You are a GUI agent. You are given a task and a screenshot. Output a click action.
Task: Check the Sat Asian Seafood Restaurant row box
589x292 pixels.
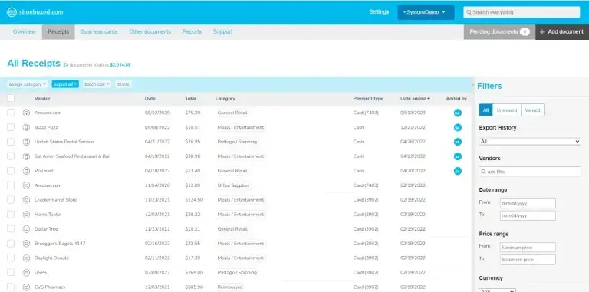pos(11,156)
